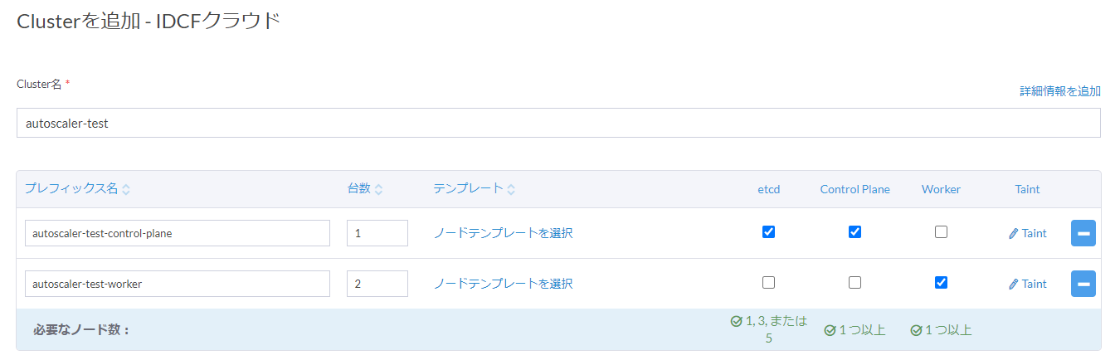Enable etcd for the worker row
The image size is (1115, 360).
click(x=768, y=282)
